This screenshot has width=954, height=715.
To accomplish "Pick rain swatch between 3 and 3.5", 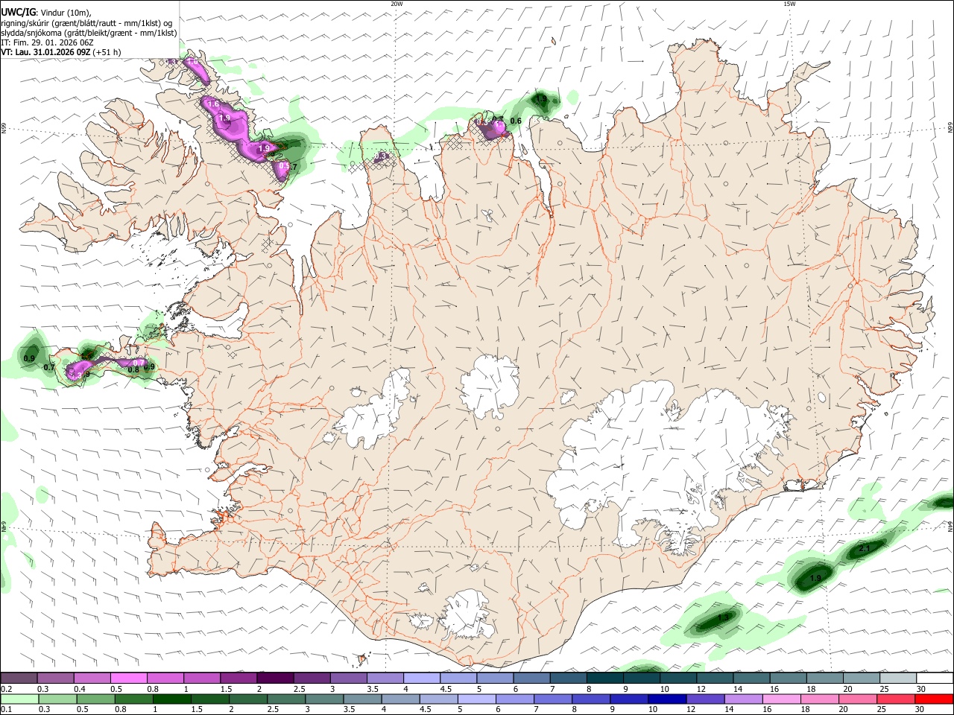I will pyautogui.click(x=324, y=699).
